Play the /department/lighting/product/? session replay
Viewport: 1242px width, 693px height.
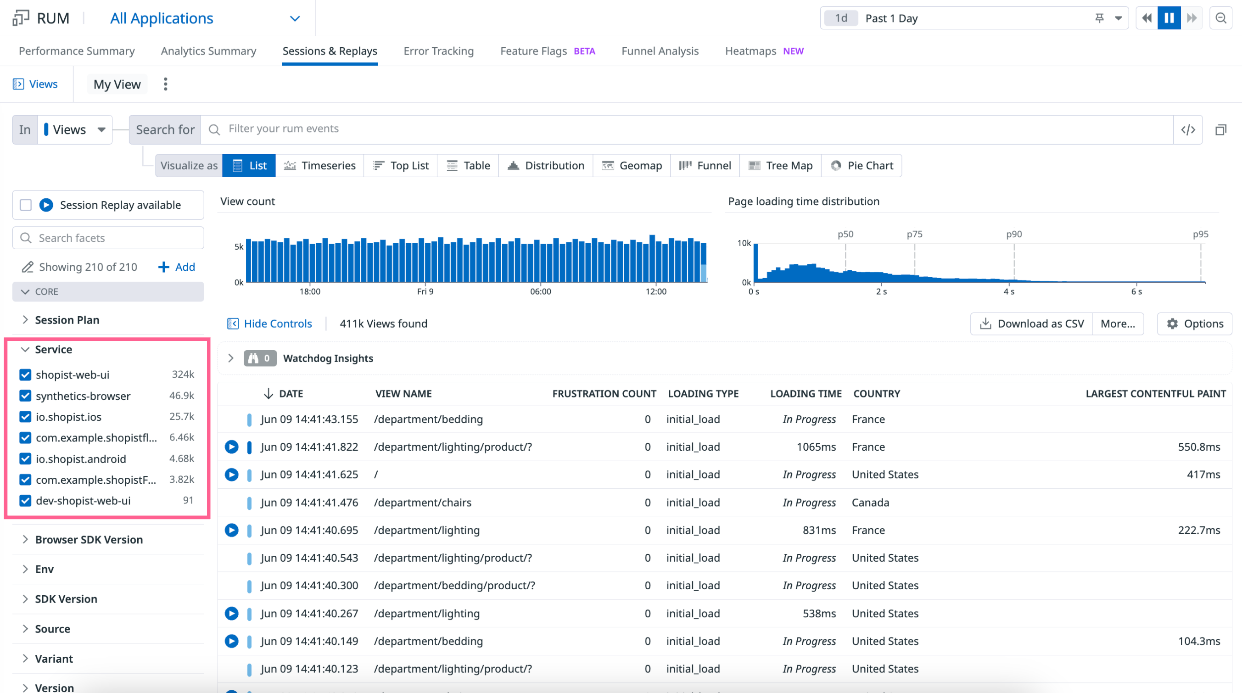[x=232, y=447]
